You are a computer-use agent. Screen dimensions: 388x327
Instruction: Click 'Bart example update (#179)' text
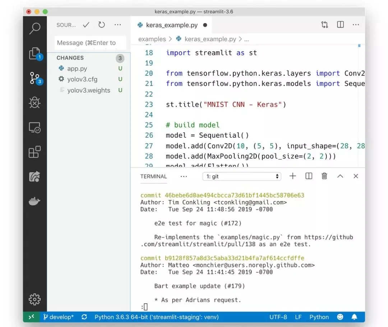199,286
